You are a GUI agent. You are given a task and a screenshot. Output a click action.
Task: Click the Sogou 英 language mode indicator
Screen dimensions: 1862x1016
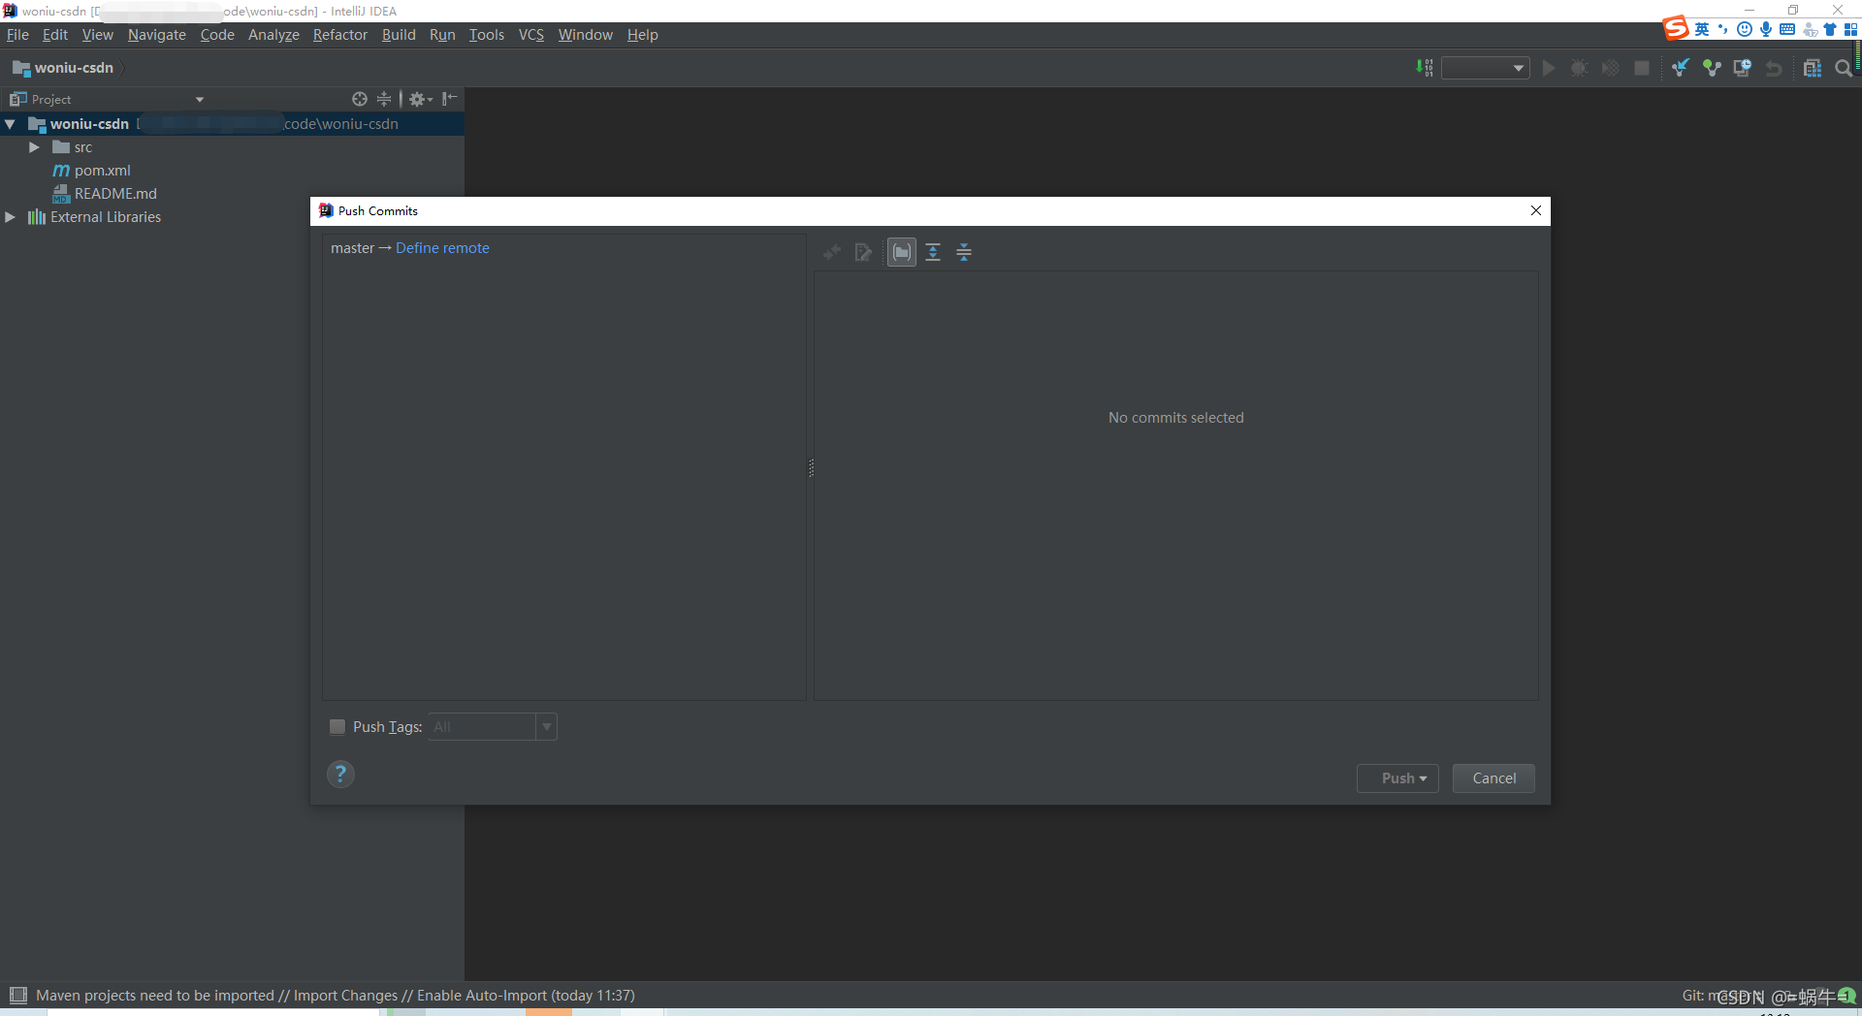(x=1702, y=29)
